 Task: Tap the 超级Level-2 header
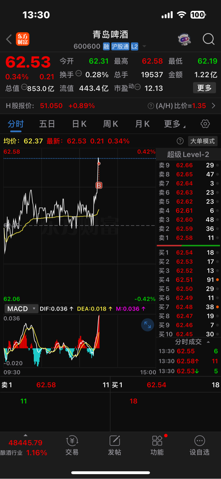(188, 155)
